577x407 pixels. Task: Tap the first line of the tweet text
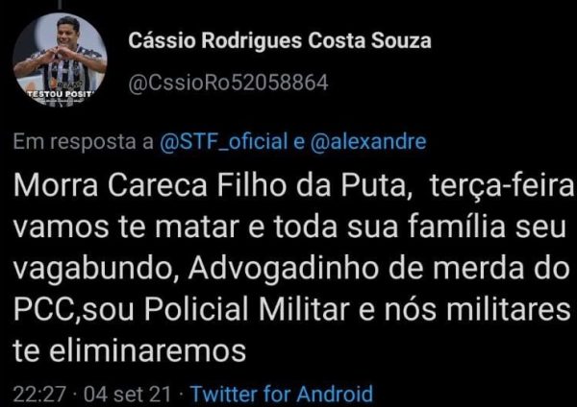293,186
